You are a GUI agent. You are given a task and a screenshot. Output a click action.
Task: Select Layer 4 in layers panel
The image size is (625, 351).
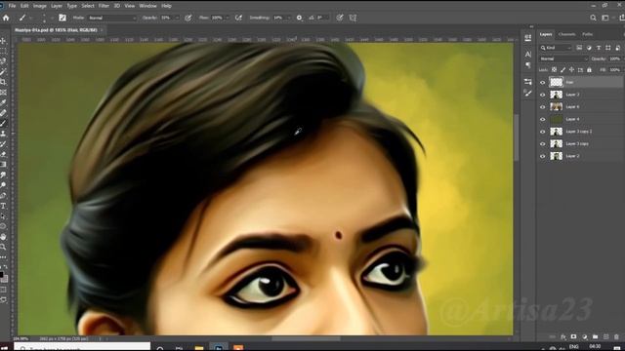click(572, 119)
